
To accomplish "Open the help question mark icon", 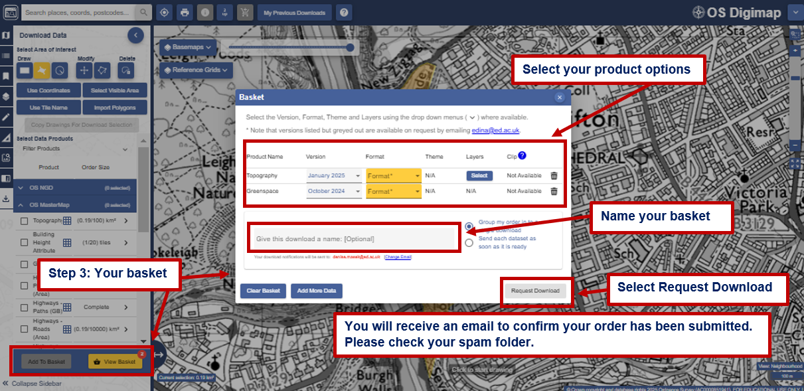I will pos(344,13).
